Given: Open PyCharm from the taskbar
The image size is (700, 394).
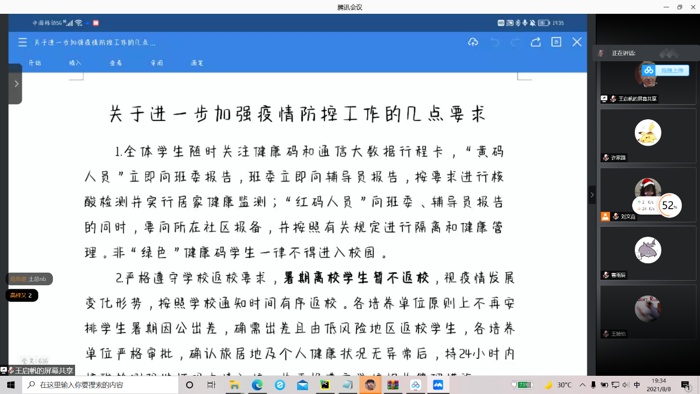Looking at the screenshot, I should coord(325,385).
